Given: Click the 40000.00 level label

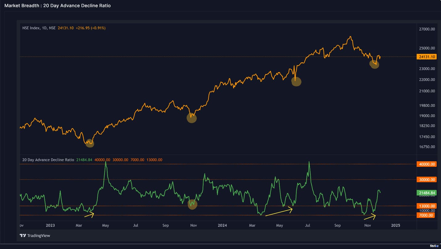Looking at the screenshot, I should pyautogui.click(x=426, y=164).
